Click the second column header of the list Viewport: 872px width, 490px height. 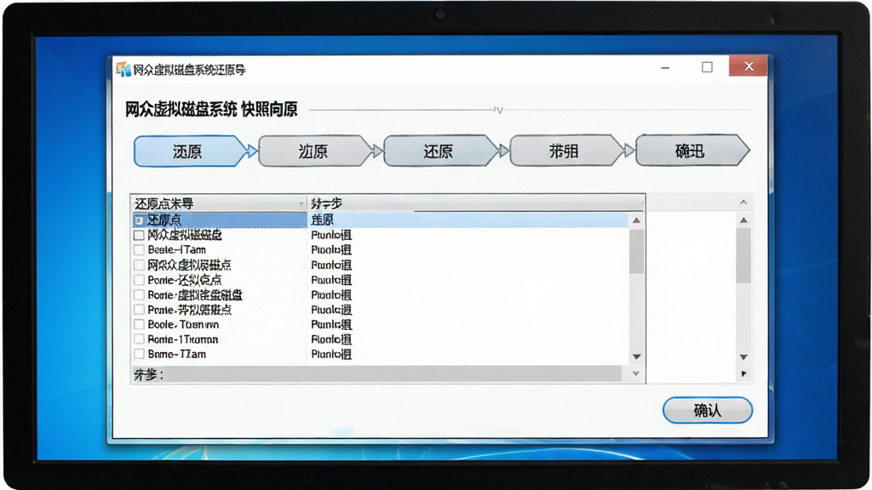coord(476,203)
